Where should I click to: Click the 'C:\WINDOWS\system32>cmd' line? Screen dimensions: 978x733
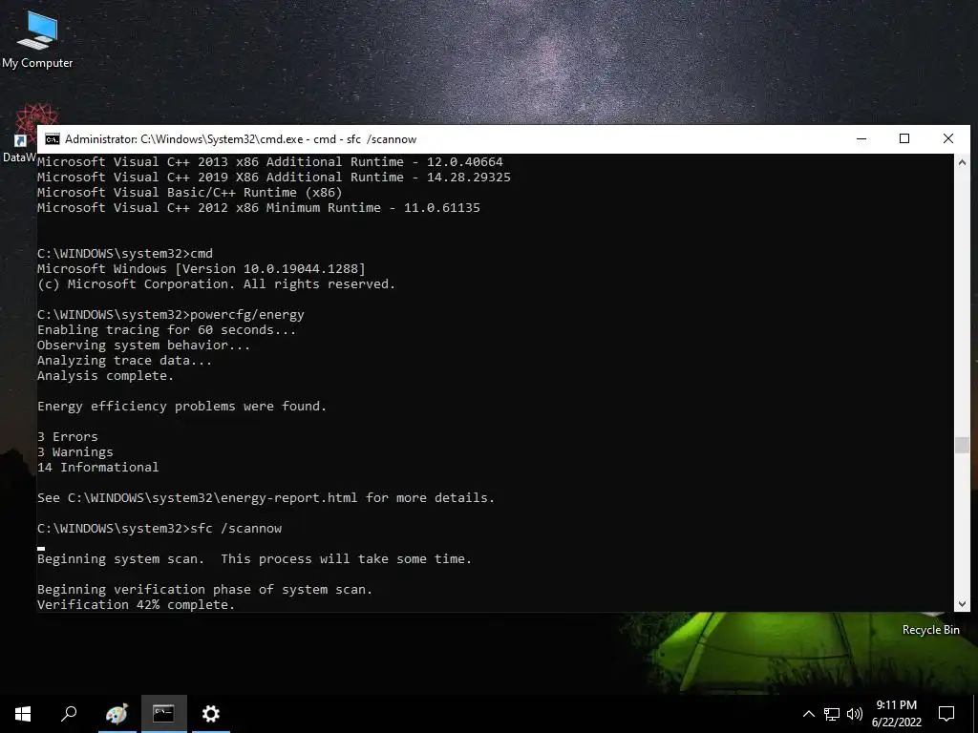point(125,253)
